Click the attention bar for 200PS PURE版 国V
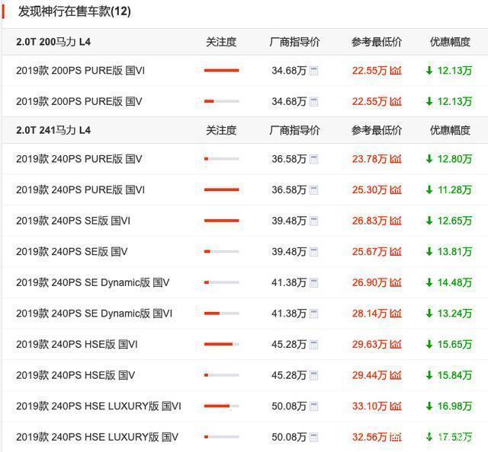 [222, 101]
